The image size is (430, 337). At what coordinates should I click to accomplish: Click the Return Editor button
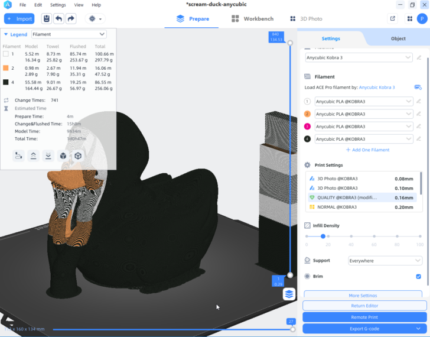point(364,306)
